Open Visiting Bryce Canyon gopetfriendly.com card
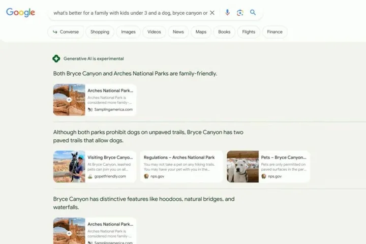 click(95, 166)
